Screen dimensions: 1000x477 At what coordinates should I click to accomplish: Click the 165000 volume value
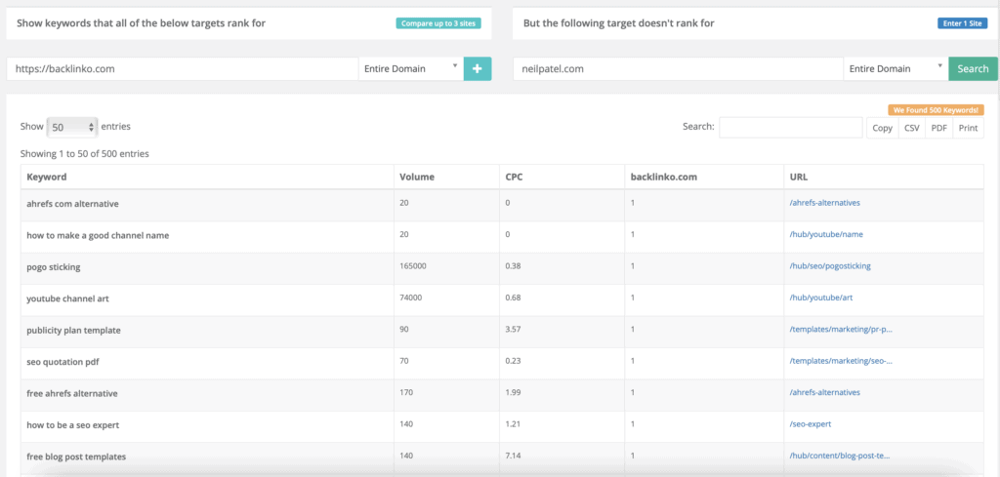tap(413, 266)
